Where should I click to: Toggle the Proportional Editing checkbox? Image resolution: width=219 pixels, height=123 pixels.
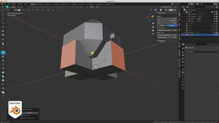point(22,118)
